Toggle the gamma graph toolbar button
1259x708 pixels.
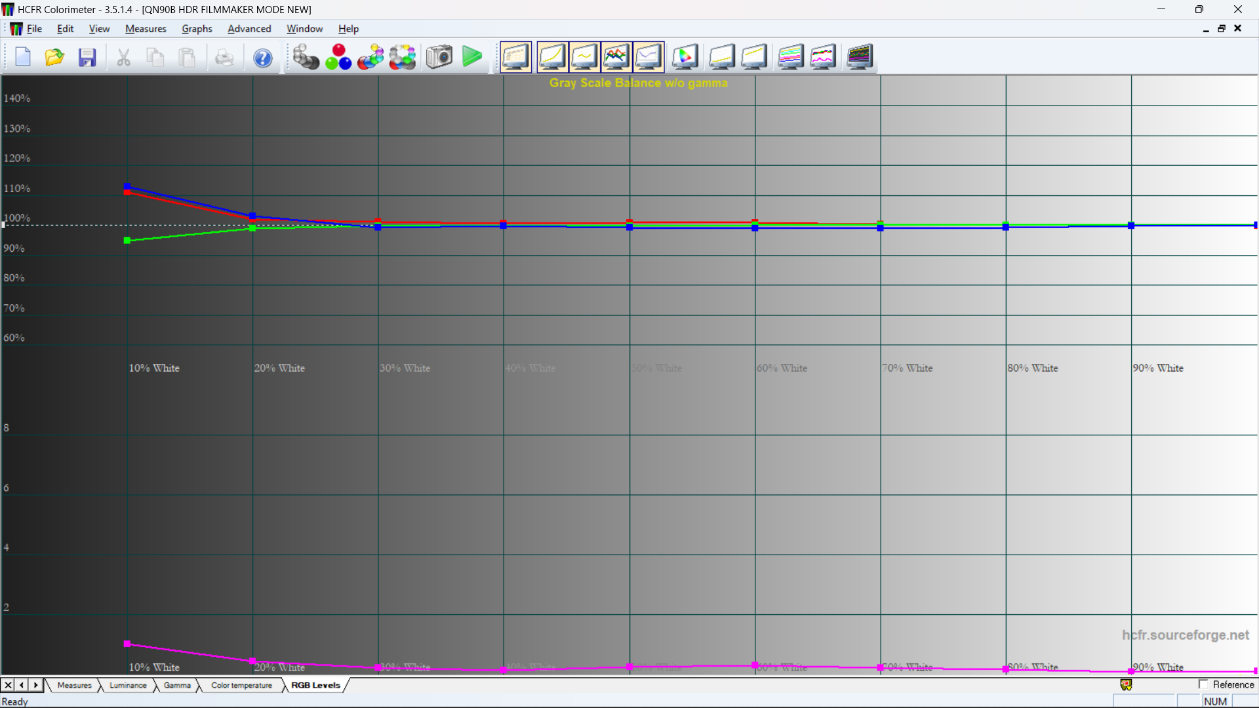[x=584, y=57]
